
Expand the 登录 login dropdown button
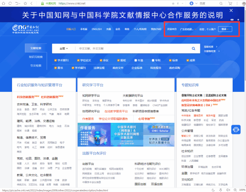click(225, 29)
